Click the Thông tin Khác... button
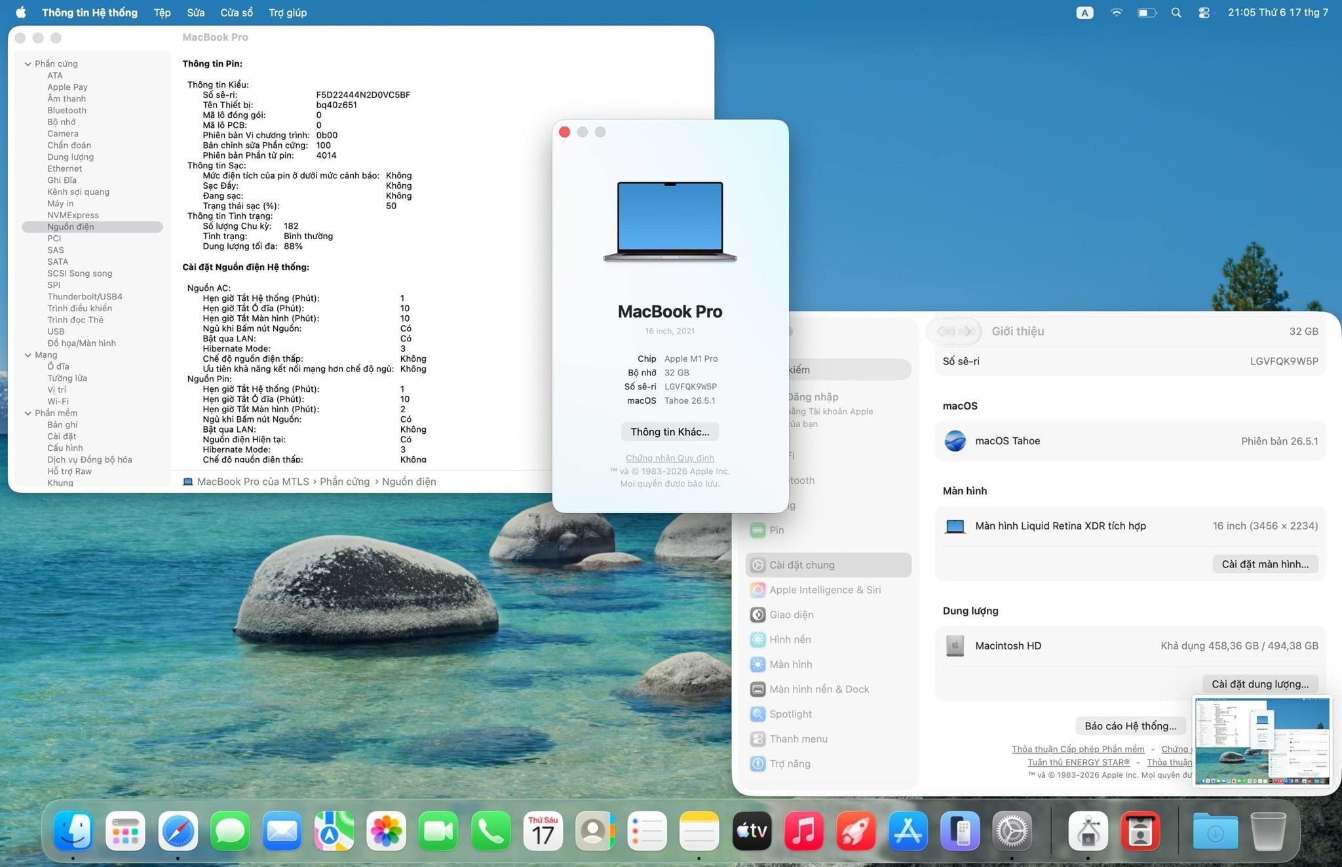1342x867 pixels. pos(670,432)
